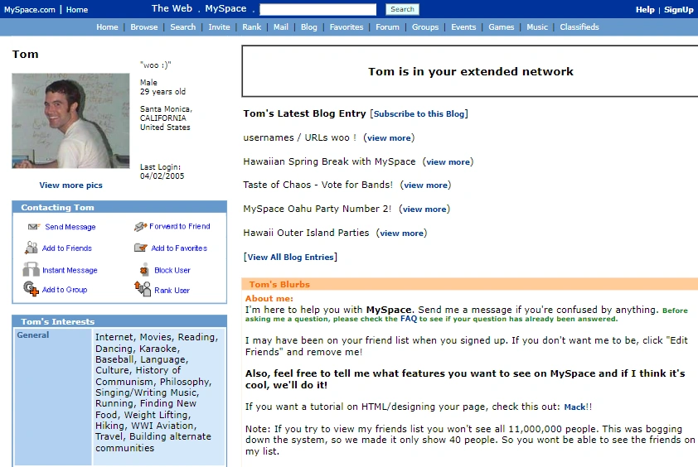Screen dimensions: 698x467
Task: Open the Search item in the navigation bar
Action: [183, 27]
